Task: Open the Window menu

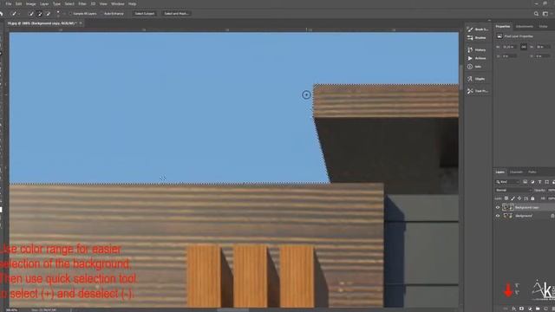Action: [x=118, y=3]
